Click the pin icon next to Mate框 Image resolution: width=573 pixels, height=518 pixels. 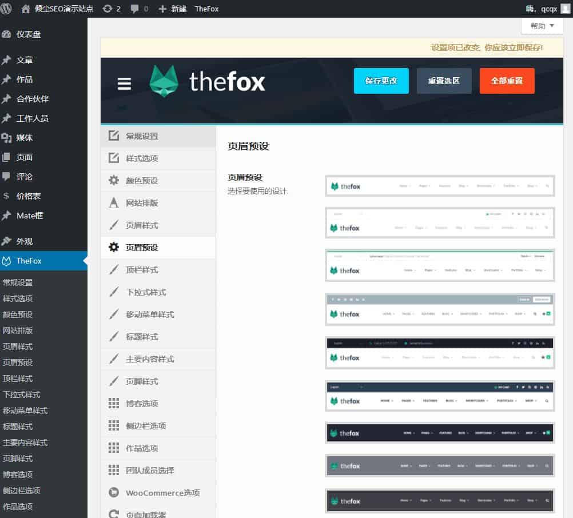[6, 216]
